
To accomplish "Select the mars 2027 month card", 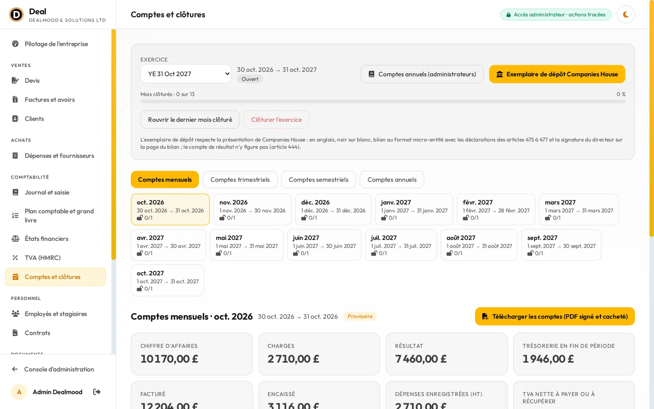I will tap(579, 209).
